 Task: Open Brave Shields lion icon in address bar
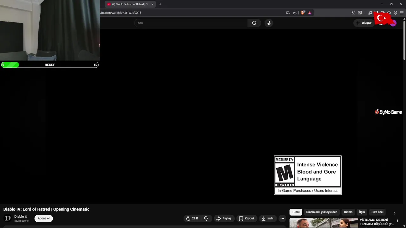click(303, 13)
